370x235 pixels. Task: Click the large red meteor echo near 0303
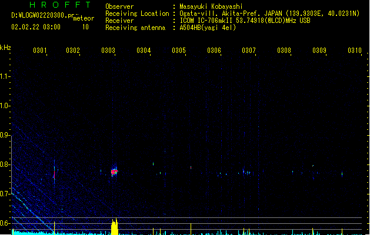[114, 172]
